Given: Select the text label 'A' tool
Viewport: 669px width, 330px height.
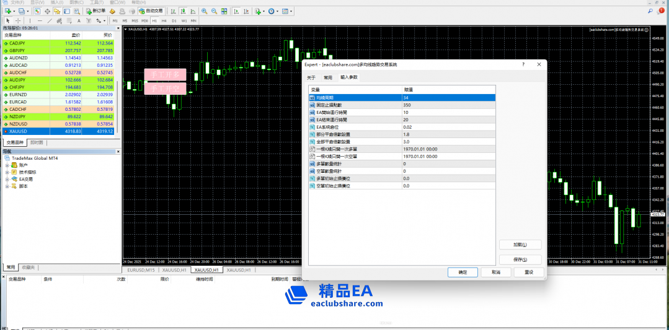Looking at the screenshot, I should tap(79, 20).
